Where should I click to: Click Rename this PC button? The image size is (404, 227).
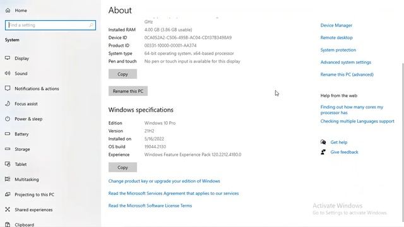(128, 91)
